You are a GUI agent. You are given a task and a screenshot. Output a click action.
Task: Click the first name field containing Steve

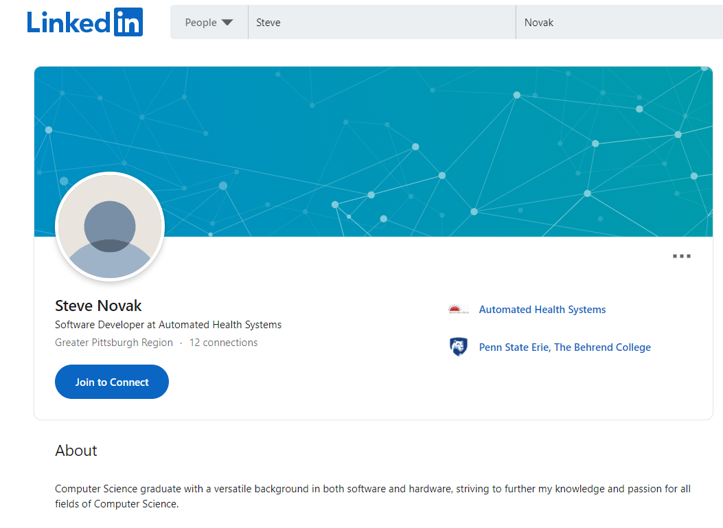tap(382, 22)
